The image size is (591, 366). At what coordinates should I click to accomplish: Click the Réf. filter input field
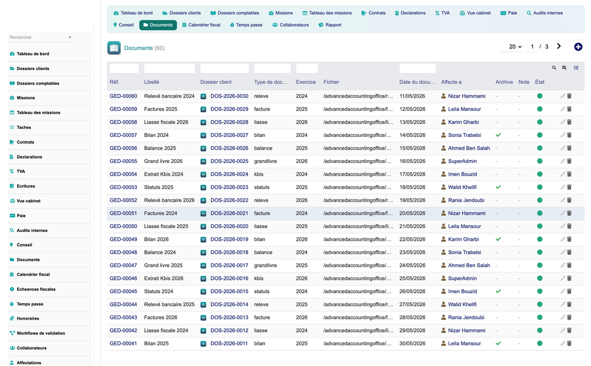(x=124, y=68)
